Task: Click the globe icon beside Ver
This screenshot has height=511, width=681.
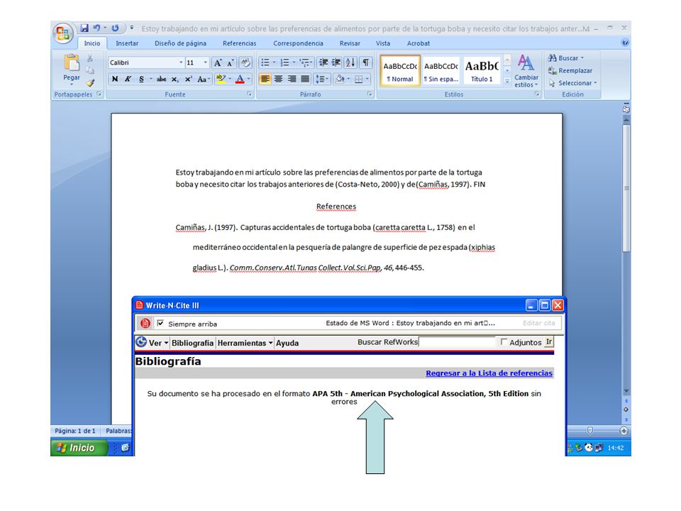Action: click(141, 342)
